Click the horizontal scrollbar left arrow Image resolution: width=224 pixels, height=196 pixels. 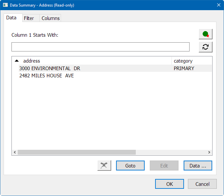(14, 152)
